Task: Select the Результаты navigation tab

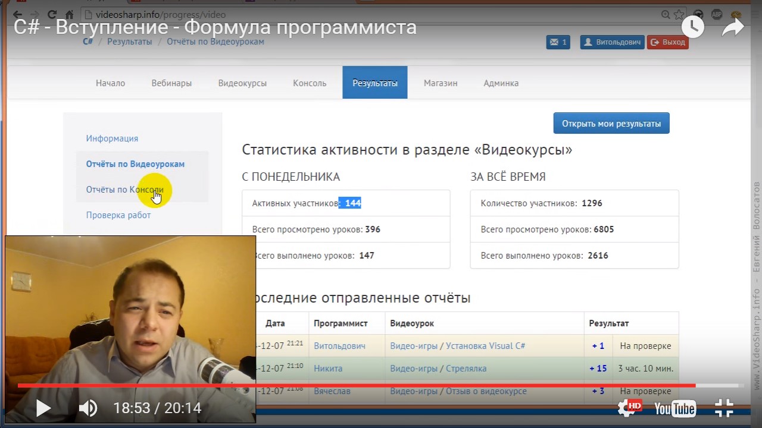Action: point(375,83)
